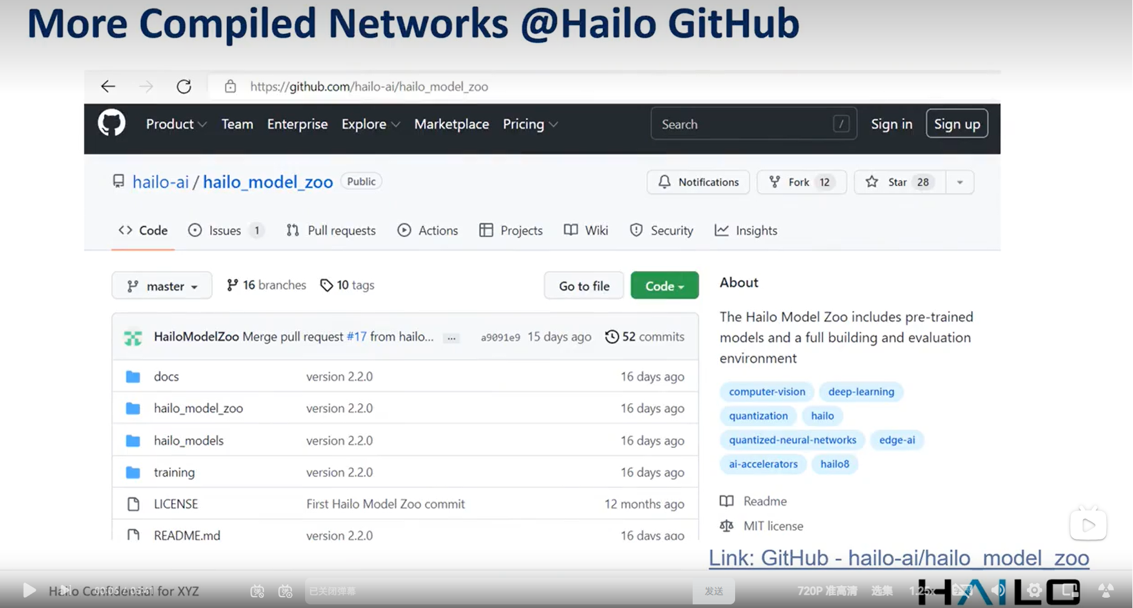The image size is (1133, 608).
Task: Click the tag icon beside 10 tags
Action: tap(326, 285)
